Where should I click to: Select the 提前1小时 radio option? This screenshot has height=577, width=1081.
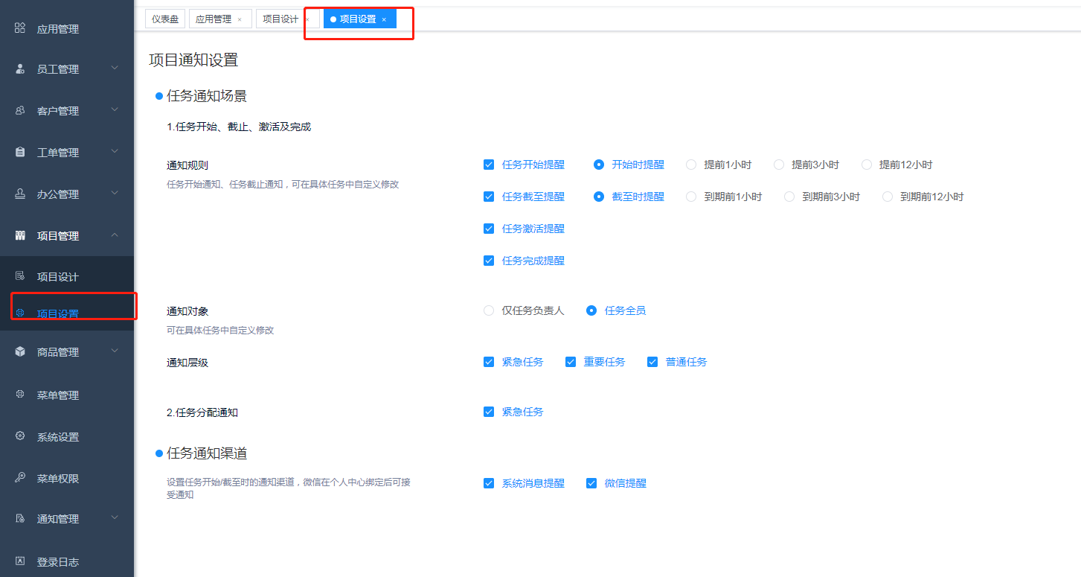[x=691, y=165]
